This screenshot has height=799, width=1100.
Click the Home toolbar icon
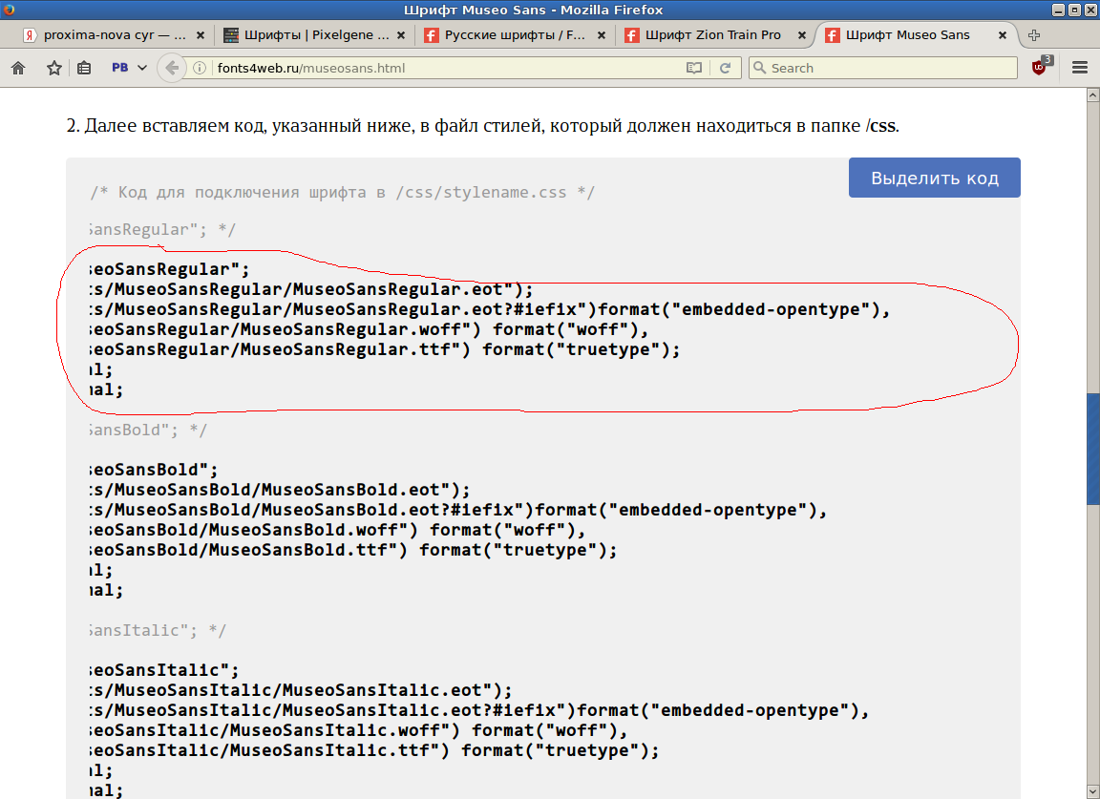coord(18,68)
